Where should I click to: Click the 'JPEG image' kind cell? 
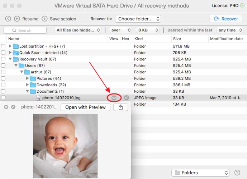[x=145, y=98]
